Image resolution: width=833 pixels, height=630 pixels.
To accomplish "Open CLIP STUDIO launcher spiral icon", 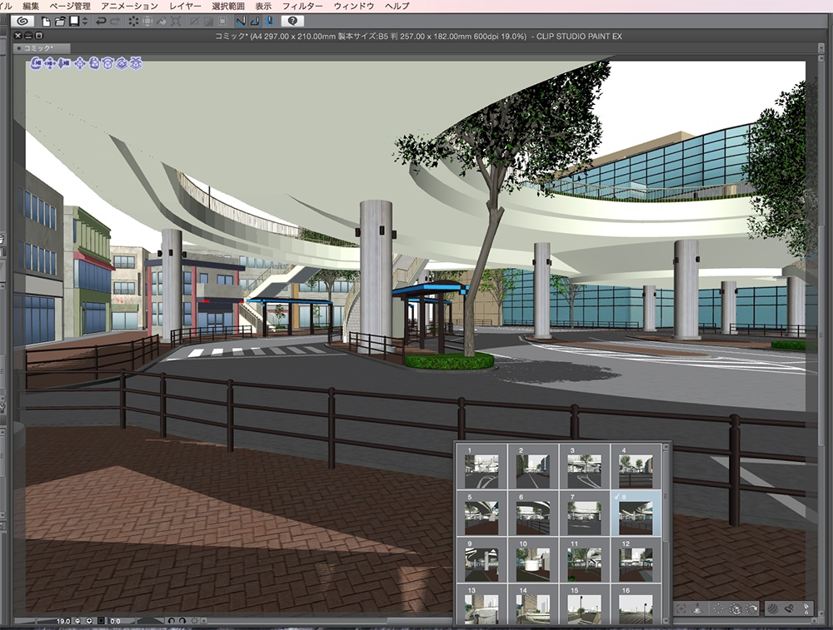I will point(22,22).
